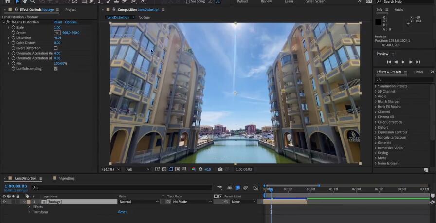Viewport: 436px width, 223px height.
Task: Click Reset in R-Lens Distortion effect
Action: 58,22
